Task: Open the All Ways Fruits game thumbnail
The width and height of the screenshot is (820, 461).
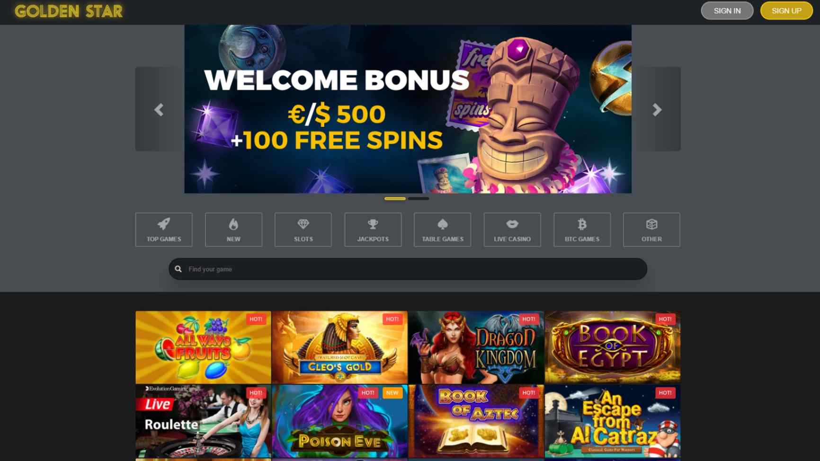Action: tap(203, 347)
